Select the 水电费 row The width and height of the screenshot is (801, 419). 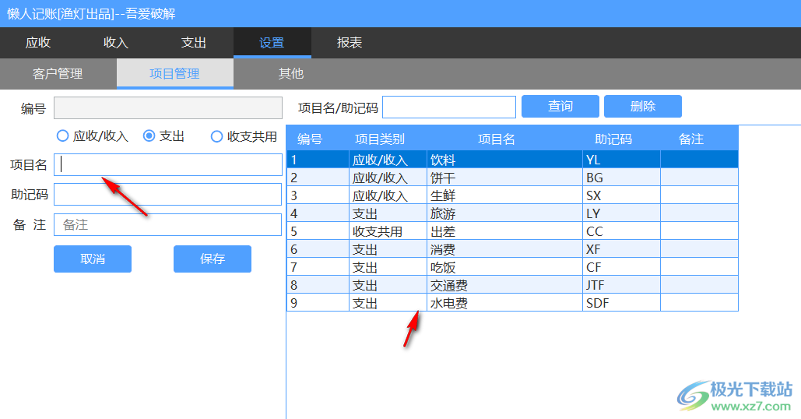click(512, 302)
